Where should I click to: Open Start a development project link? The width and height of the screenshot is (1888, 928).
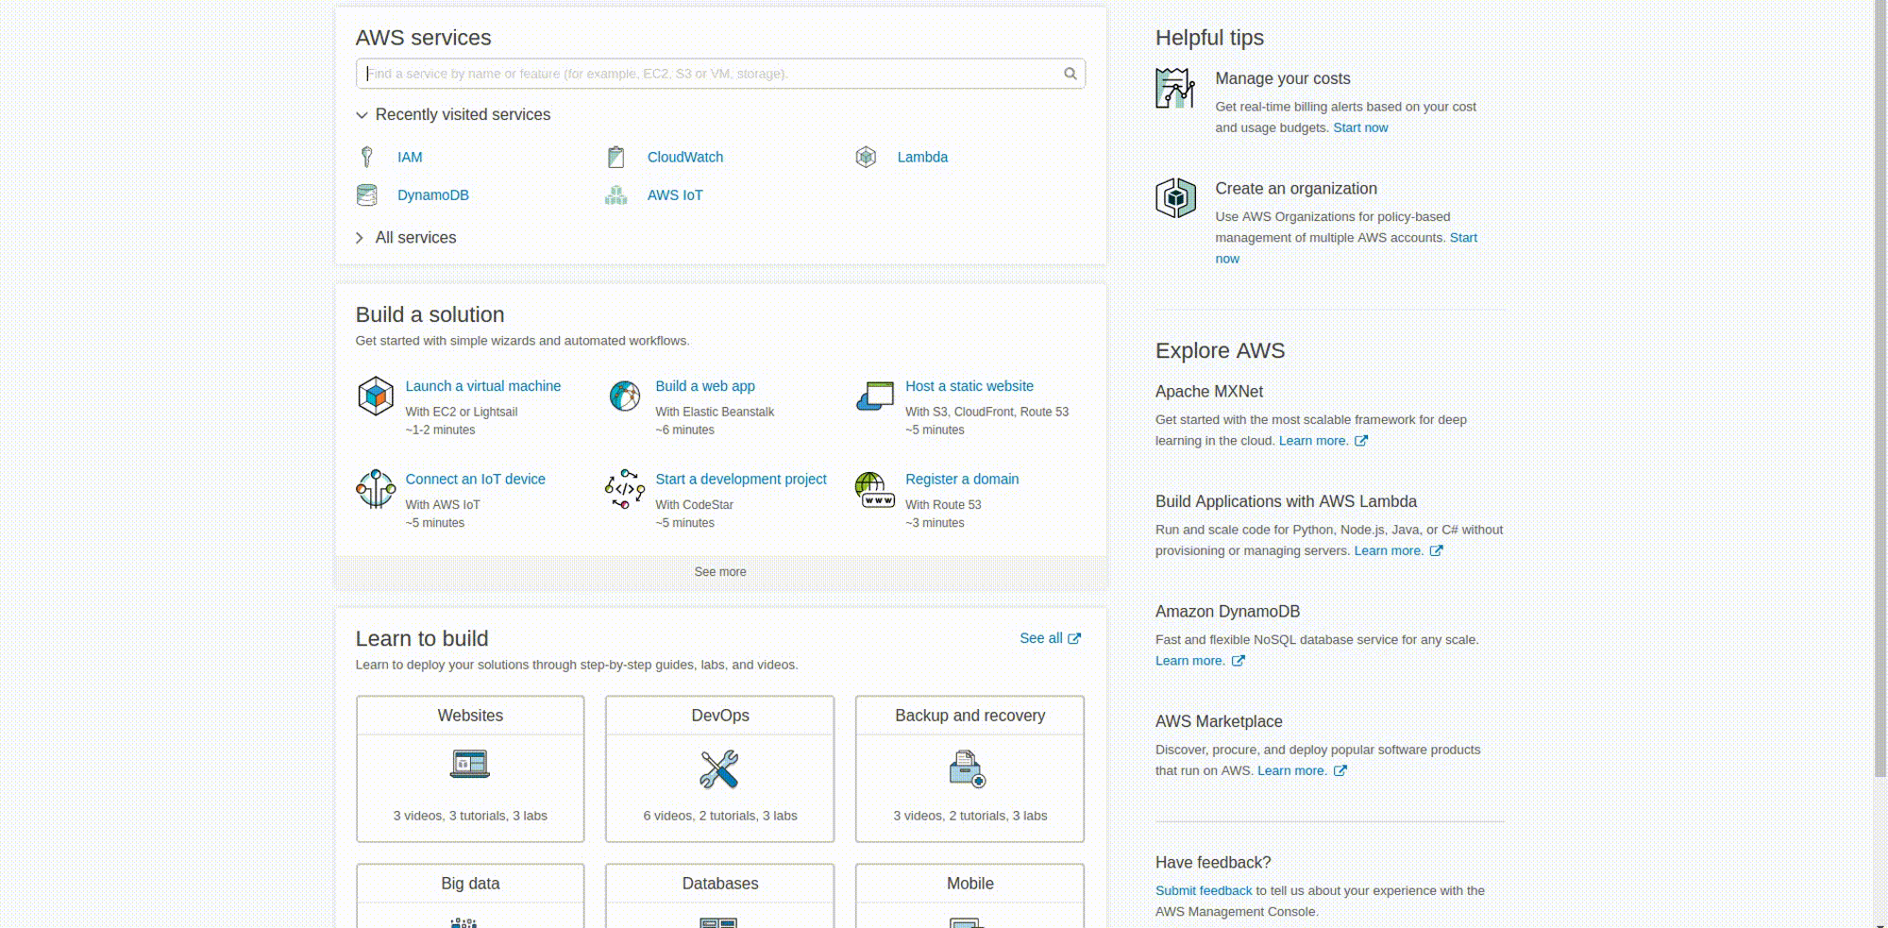741,480
